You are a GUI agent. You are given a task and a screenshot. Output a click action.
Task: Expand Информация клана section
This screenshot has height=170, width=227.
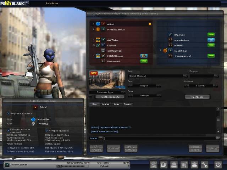(x=8, y=113)
